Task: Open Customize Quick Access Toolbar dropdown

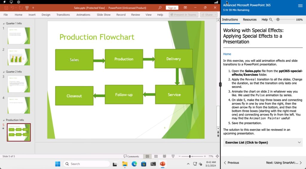Action: tap(33, 7)
